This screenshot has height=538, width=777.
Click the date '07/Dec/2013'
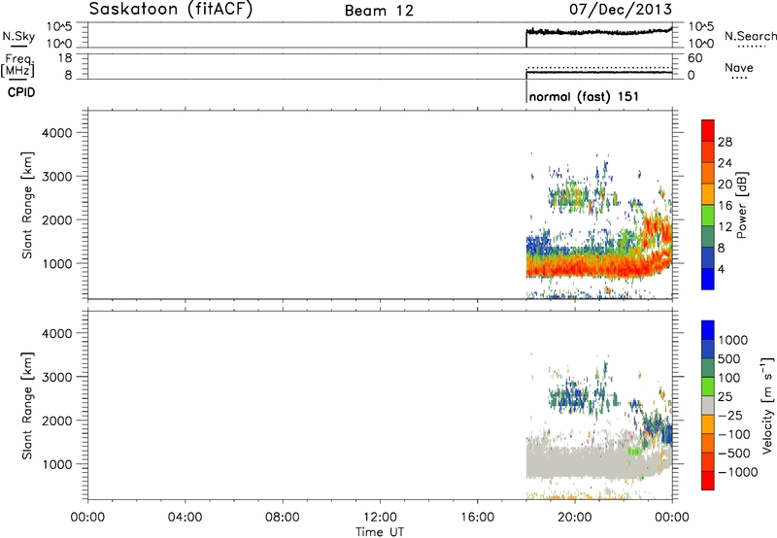(x=621, y=9)
